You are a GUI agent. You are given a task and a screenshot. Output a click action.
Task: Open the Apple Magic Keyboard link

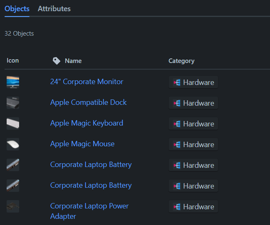(87, 123)
